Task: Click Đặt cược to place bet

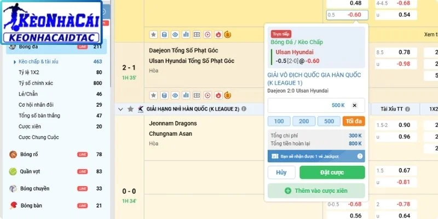Action: [332, 172]
